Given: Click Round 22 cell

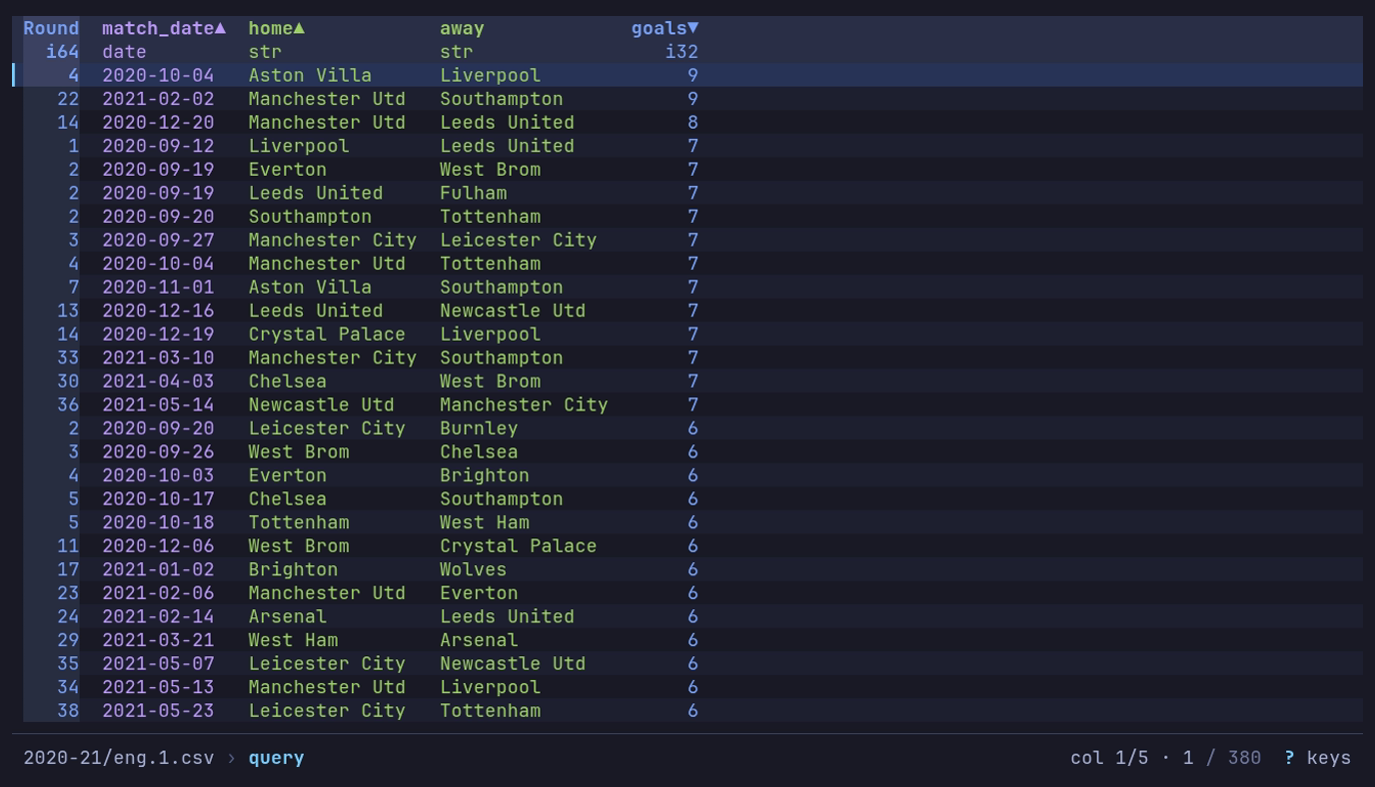Looking at the screenshot, I should (68, 99).
